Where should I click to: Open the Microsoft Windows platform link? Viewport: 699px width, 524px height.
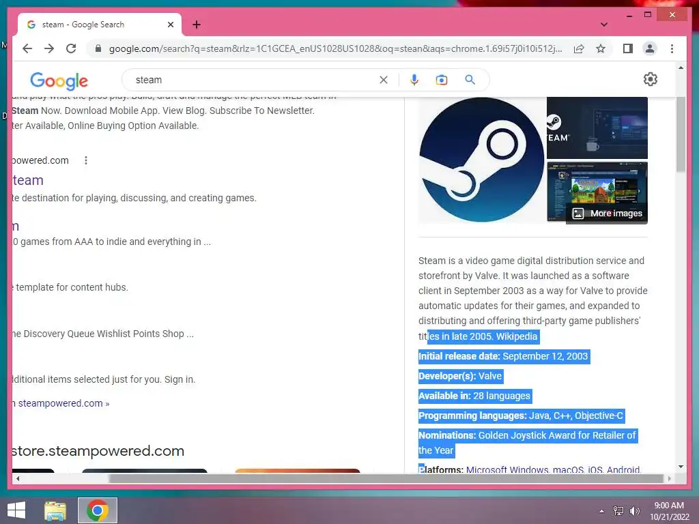(x=507, y=469)
